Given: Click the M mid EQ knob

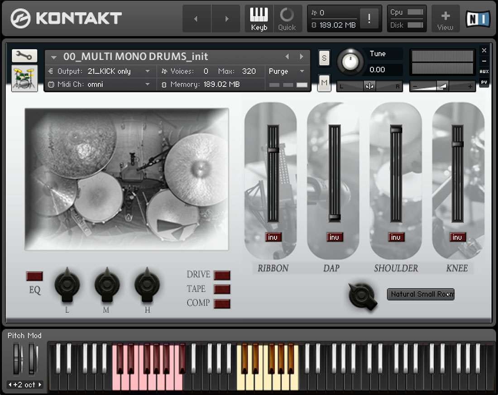Looking at the screenshot, I should [x=107, y=285].
